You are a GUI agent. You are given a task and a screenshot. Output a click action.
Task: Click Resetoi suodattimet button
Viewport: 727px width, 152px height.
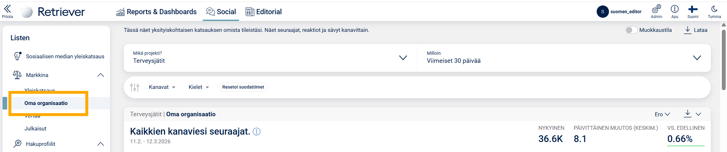pyautogui.click(x=243, y=87)
